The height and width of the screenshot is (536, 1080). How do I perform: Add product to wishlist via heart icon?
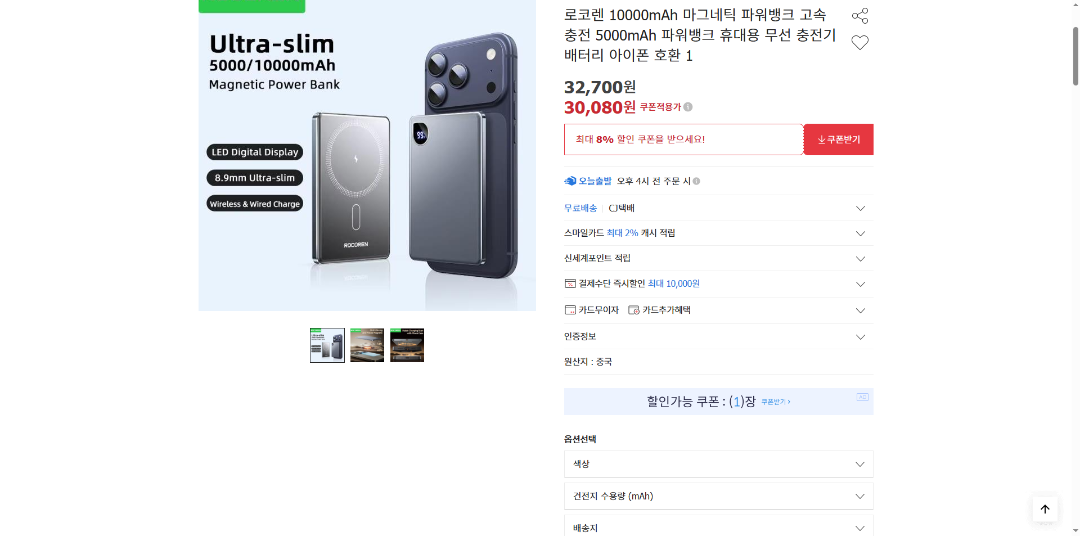(859, 42)
